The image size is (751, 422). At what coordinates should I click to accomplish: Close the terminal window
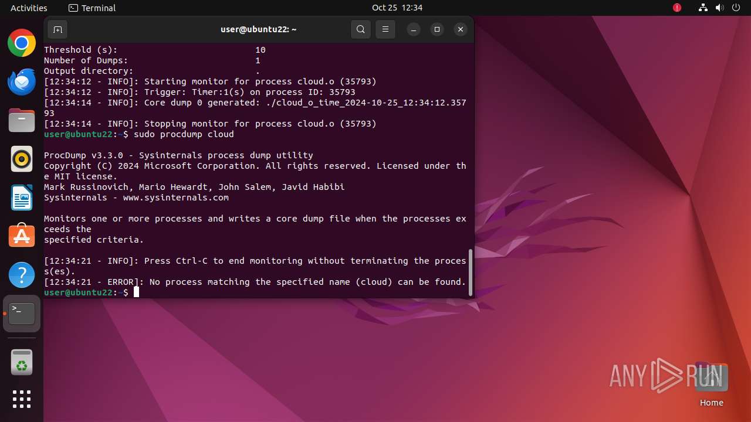pyautogui.click(x=461, y=29)
